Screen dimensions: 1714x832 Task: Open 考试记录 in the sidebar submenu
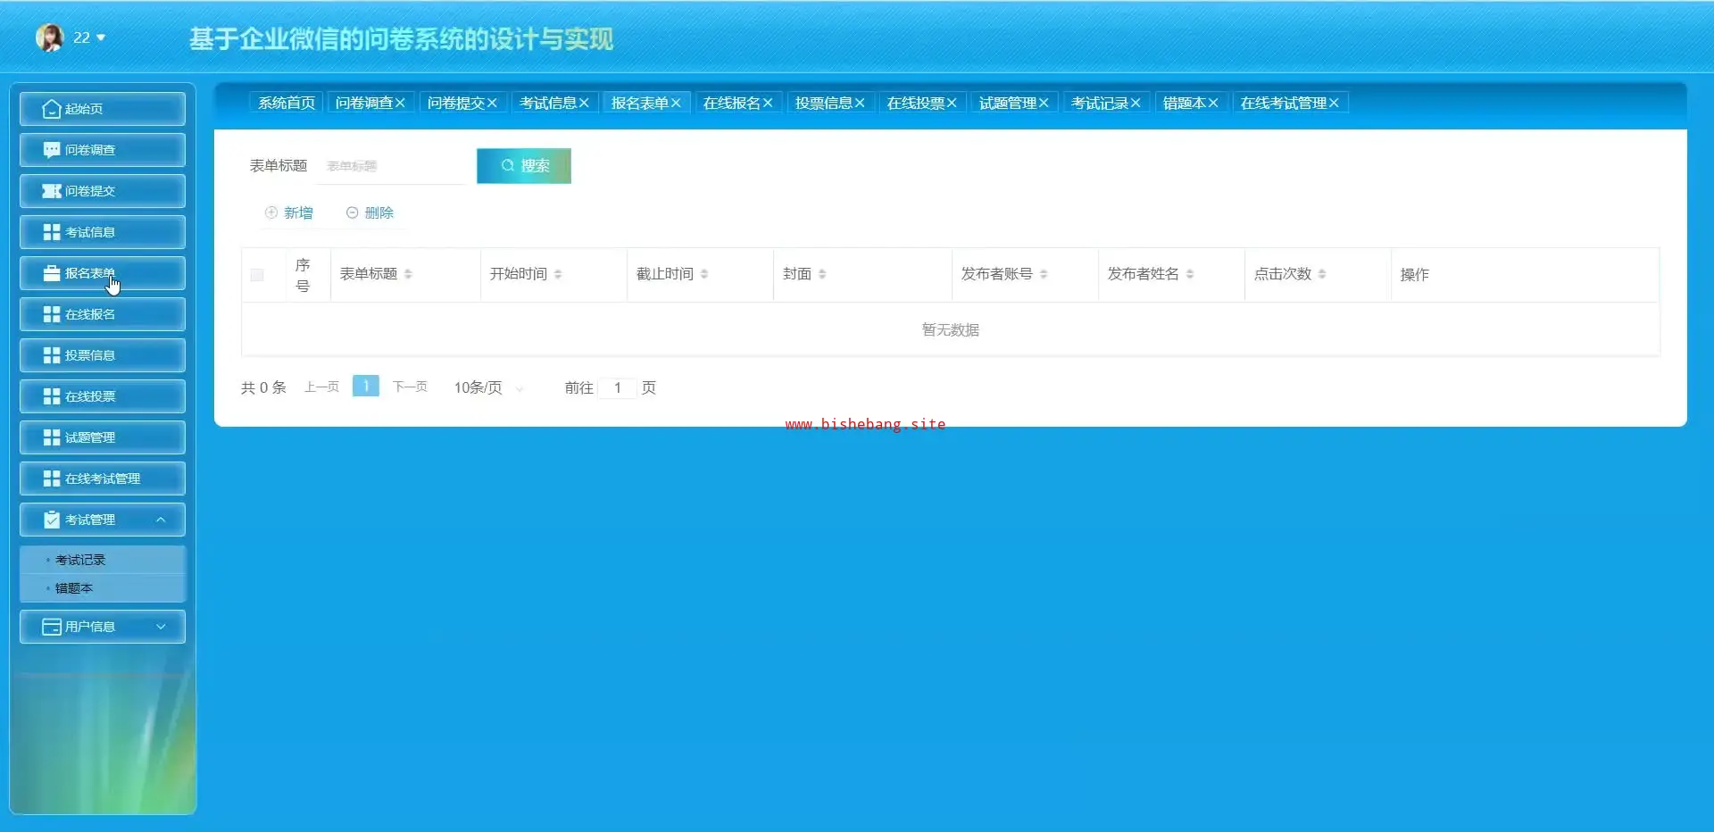click(80, 560)
